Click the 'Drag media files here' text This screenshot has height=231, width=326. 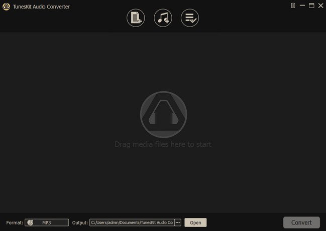point(163,144)
